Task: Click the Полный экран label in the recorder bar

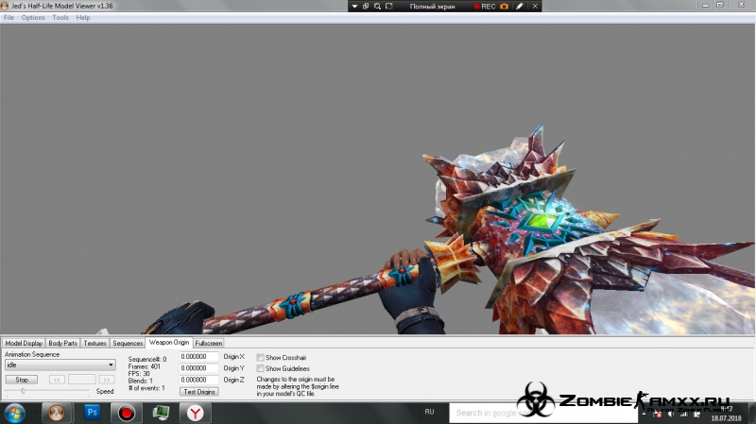Action: (432, 7)
